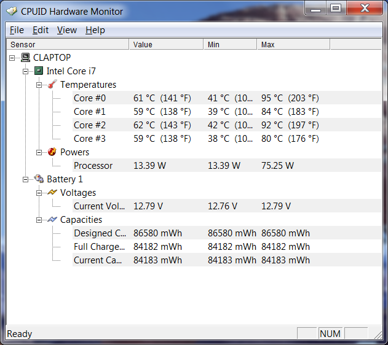Collapse the Powers branch
The image size is (388, 345).
39,153
